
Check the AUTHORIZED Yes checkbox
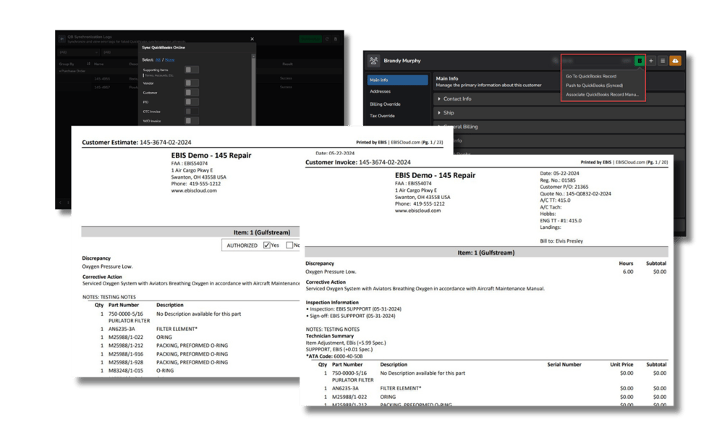coord(267,245)
